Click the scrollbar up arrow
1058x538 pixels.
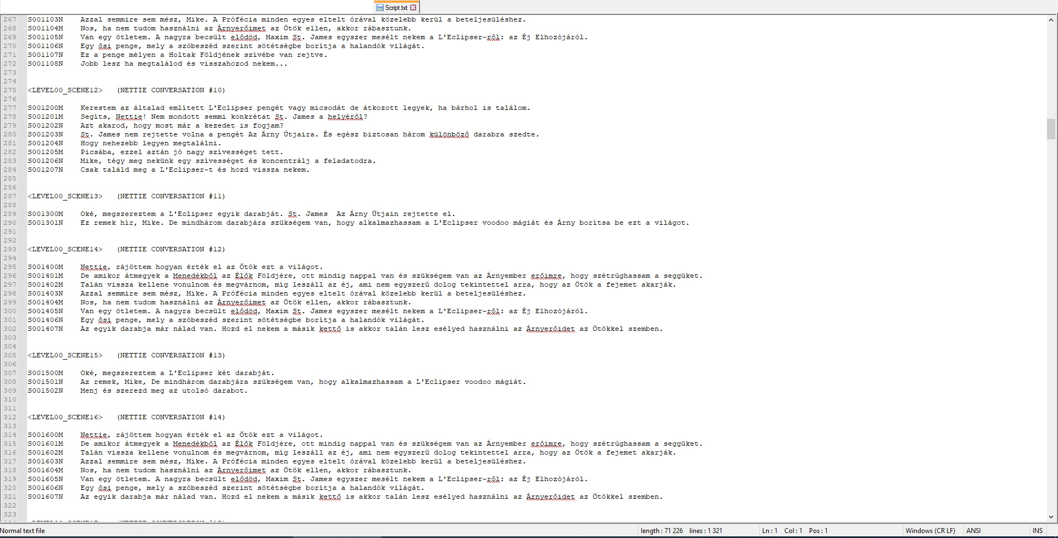1051,20
